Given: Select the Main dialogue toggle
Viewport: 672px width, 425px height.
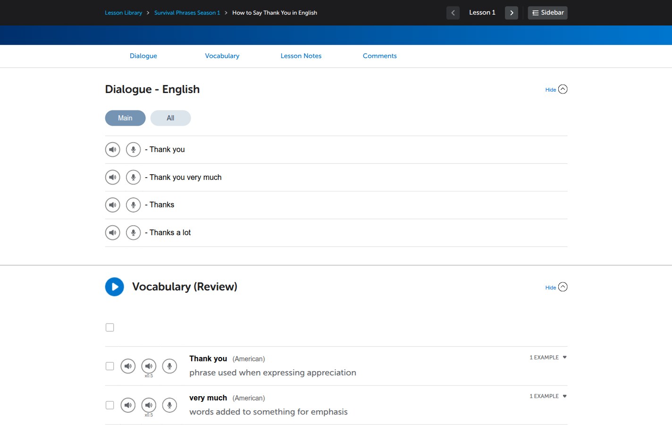Looking at the screenshot, I should (125, 118).
